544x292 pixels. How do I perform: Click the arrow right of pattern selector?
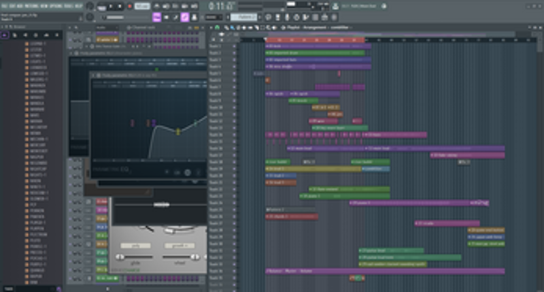[x=260, y=17]
